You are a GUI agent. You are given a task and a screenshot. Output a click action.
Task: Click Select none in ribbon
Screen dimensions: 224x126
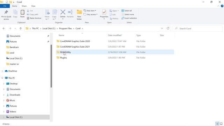[x=128, y=14]
